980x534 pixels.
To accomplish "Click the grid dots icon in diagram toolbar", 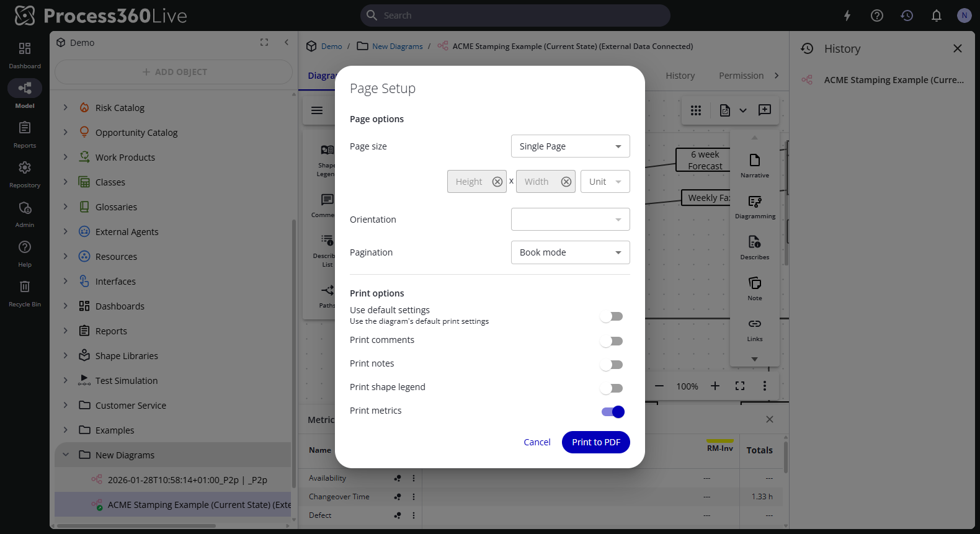I will click(x=696, y=110).
